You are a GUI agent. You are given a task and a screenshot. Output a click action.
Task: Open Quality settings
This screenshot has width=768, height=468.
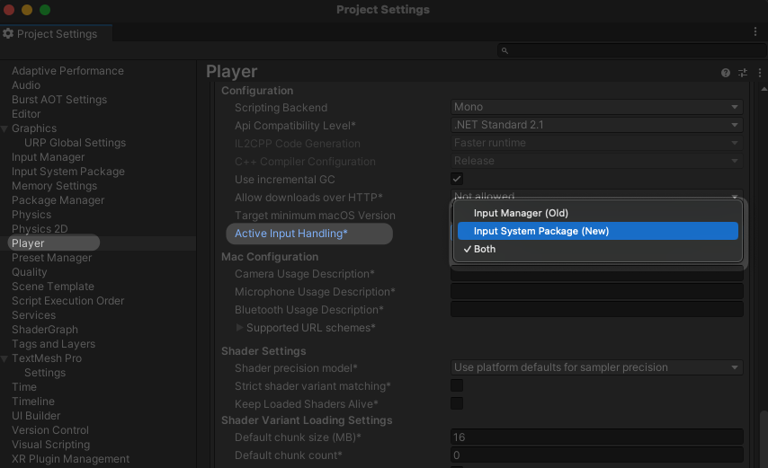(x=30, y=272)
